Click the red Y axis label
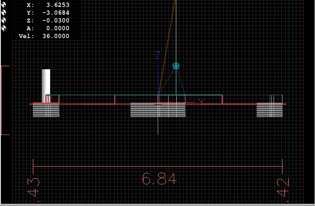The width and height of the screenshot is (315, 206). point(201,102)
